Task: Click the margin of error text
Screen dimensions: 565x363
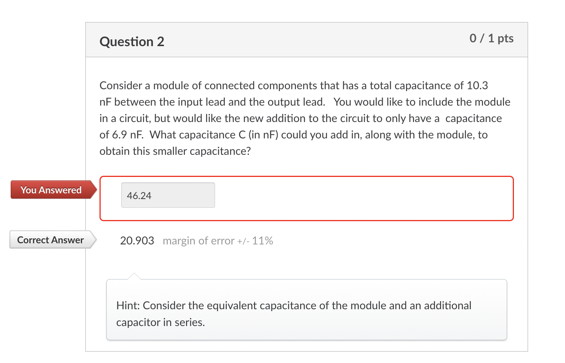Action: [218, 241]
